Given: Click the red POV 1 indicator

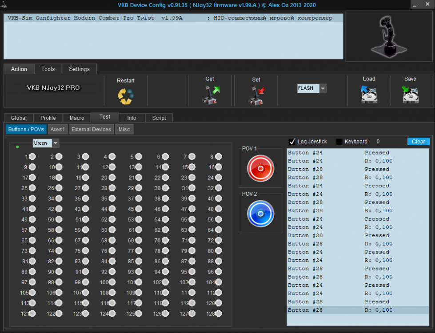Looking at the screenshot, I should 260,168.
